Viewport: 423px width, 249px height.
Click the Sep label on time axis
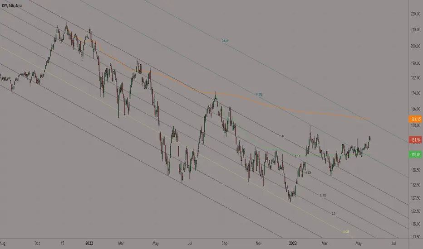(x=225, y=244)
